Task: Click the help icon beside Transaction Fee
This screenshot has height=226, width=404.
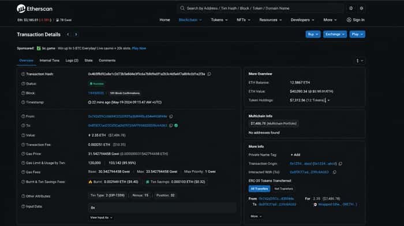Action: [23, 144]
